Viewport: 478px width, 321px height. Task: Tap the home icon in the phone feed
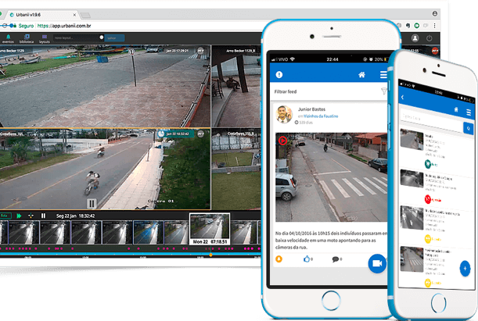click(361, 75)
